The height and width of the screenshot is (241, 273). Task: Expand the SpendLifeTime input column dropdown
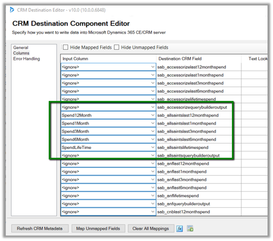pyautogui.click(x=152, y=148)
